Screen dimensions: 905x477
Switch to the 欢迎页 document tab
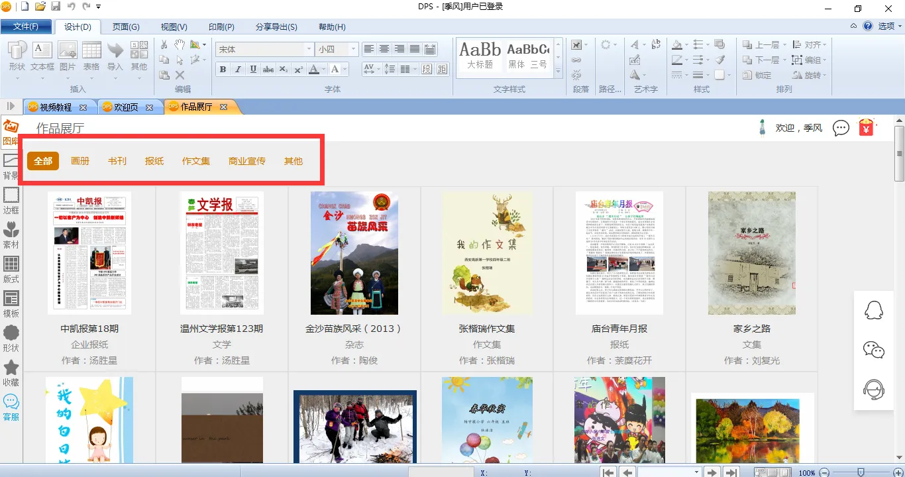[x=126, y=107]
